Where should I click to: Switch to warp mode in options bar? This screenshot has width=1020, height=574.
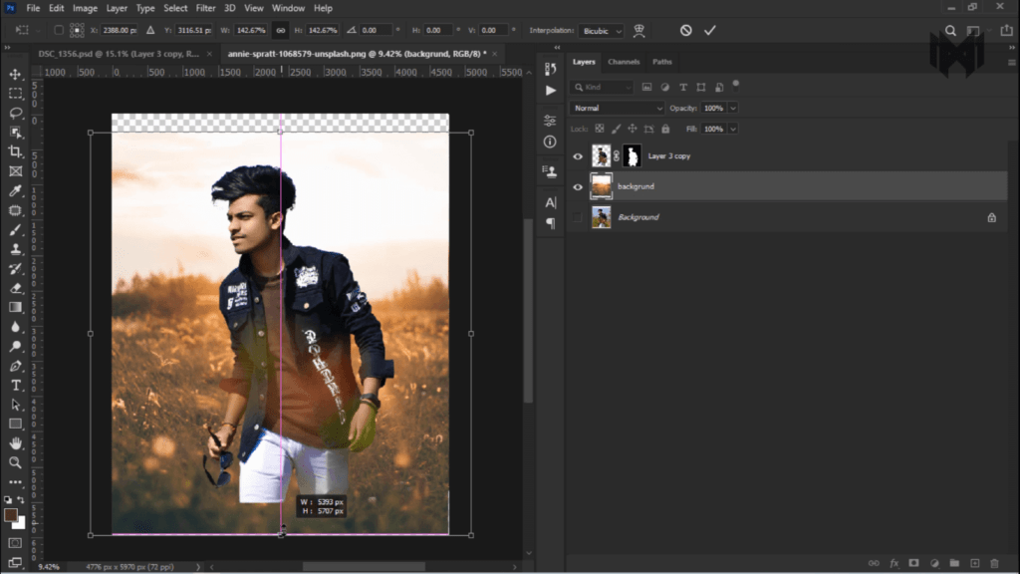[638, 31]
